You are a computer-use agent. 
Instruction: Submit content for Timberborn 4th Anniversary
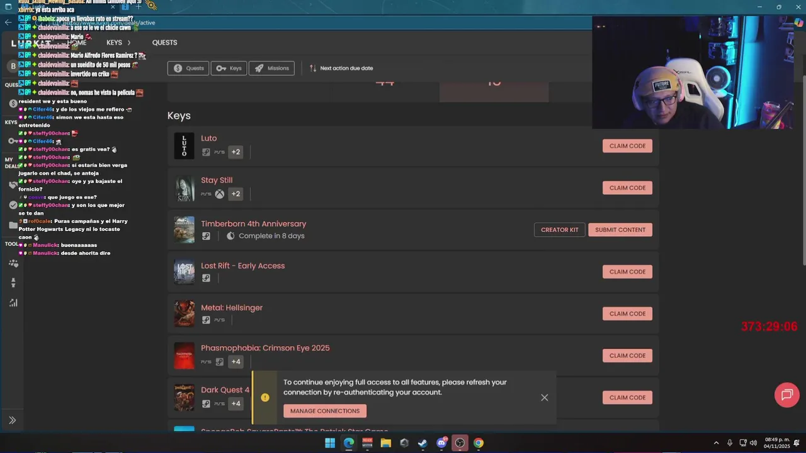pos(620,230)
